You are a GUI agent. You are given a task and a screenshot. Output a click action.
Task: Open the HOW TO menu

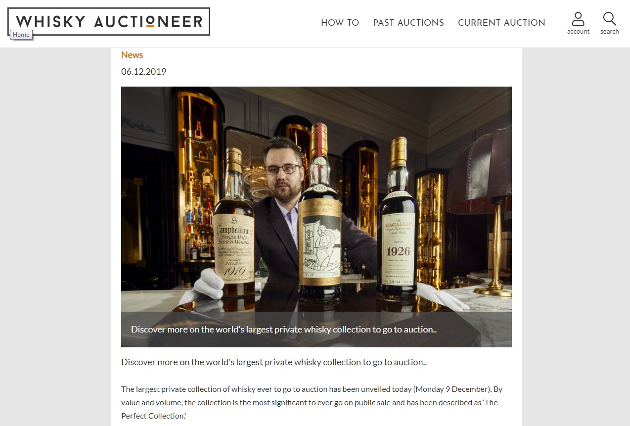pos(340,23)
